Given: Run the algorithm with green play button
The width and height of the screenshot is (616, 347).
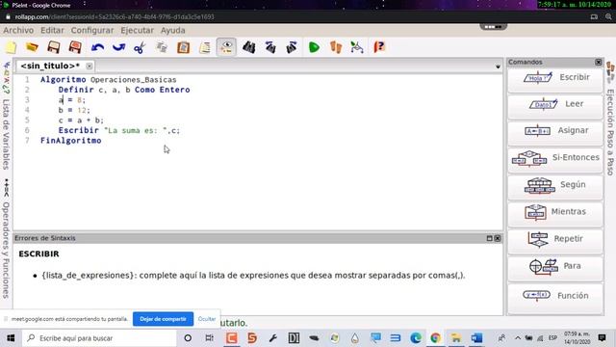Looking at the screenshot, I should point(314,47).
